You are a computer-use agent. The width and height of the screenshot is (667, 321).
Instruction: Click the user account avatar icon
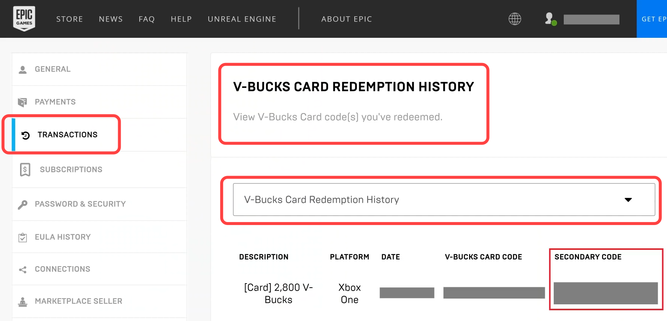point(550,19)
